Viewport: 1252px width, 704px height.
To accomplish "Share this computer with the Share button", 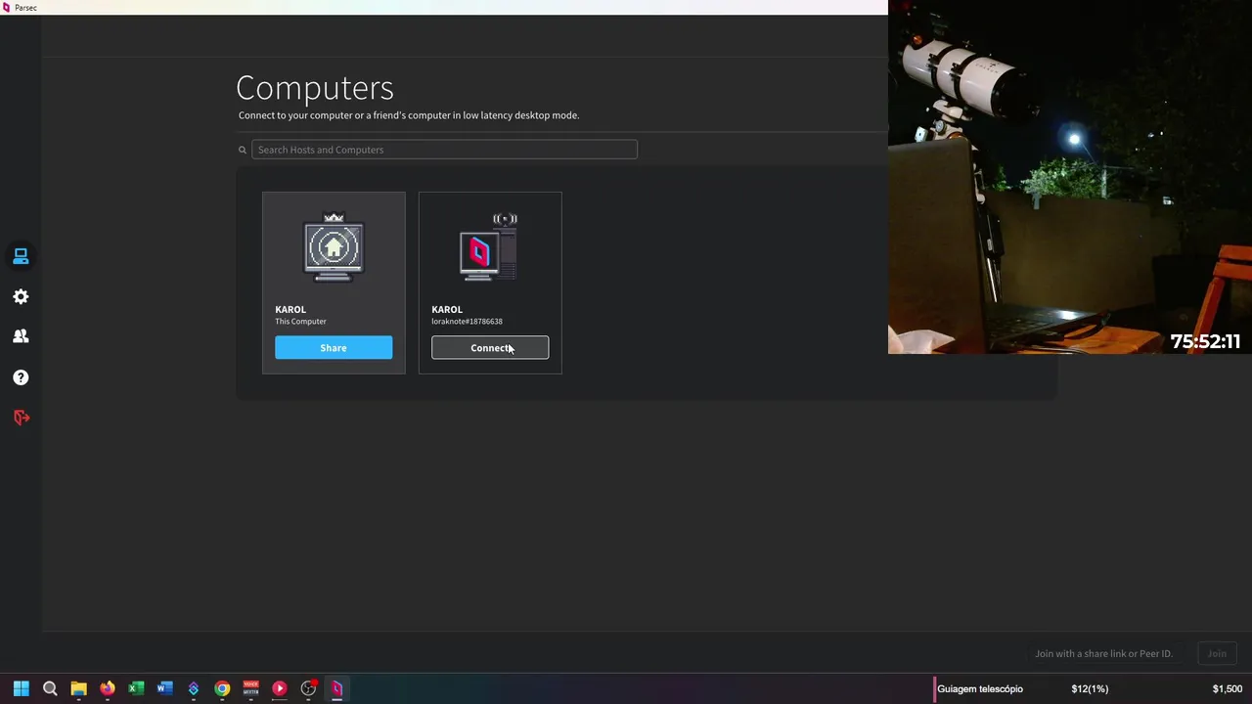I will pyautogui.click(x=334, y=348).
